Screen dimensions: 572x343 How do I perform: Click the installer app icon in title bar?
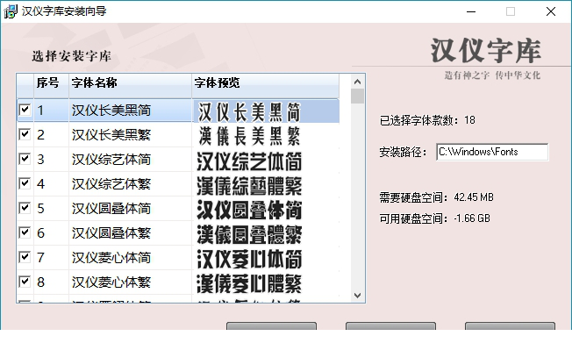point(11,11)
